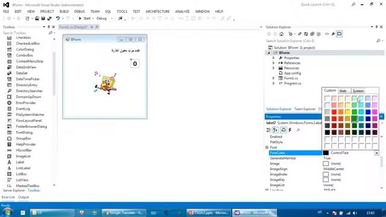Select the CheckedListBox toolbox item
This screenshot has width=386, height=217.
pos(28,43)
